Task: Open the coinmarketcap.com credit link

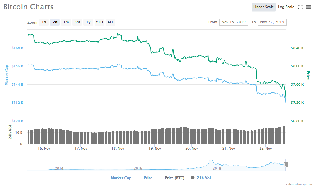Action: 299,184
